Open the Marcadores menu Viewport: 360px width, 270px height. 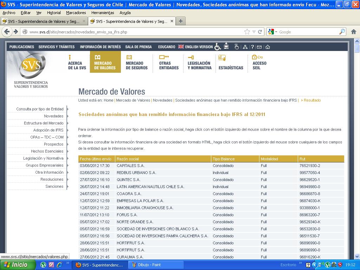pos(76,13)
